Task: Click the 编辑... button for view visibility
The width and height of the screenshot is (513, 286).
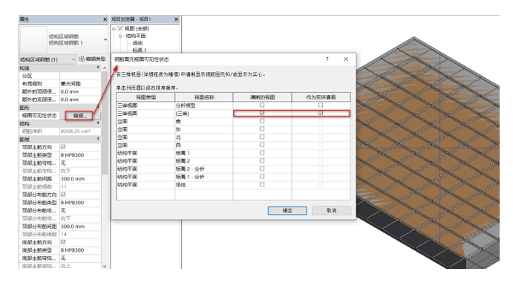Action: coord(79,115)
